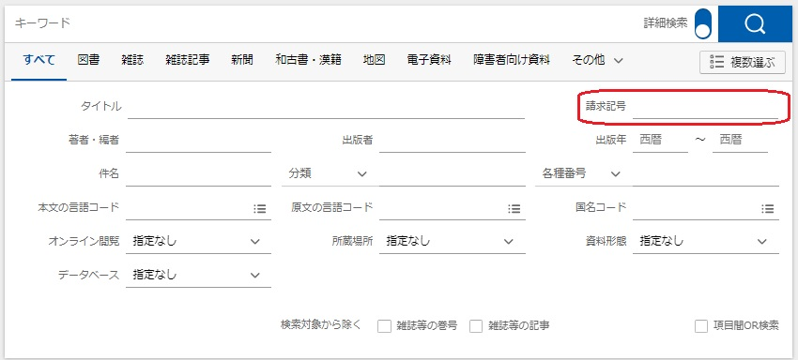This screenshot has height=360, width=798.
Task: Click the 出版年 start year field
Action: click(x=660, y=141)
